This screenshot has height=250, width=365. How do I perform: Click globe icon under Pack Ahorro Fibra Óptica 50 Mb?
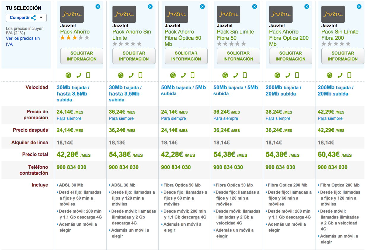[173, 75]
